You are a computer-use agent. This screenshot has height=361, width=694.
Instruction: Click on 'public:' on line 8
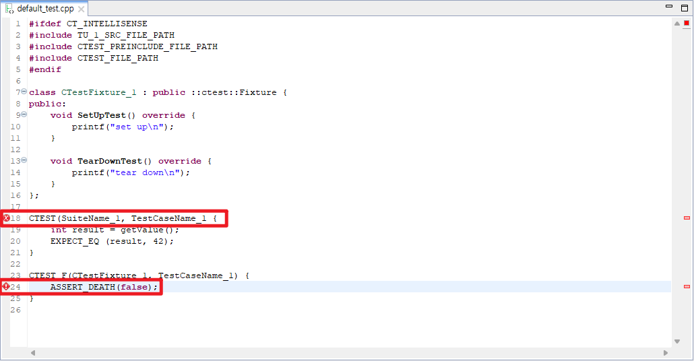[x=47, y=104]
